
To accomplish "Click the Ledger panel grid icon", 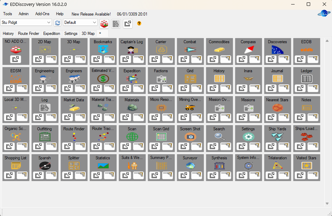I will 307,79.
